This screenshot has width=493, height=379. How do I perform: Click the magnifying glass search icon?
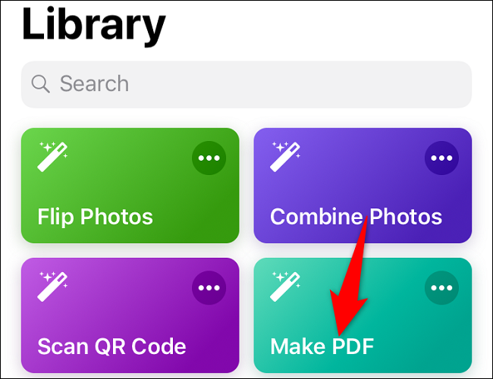pos(40,84)
